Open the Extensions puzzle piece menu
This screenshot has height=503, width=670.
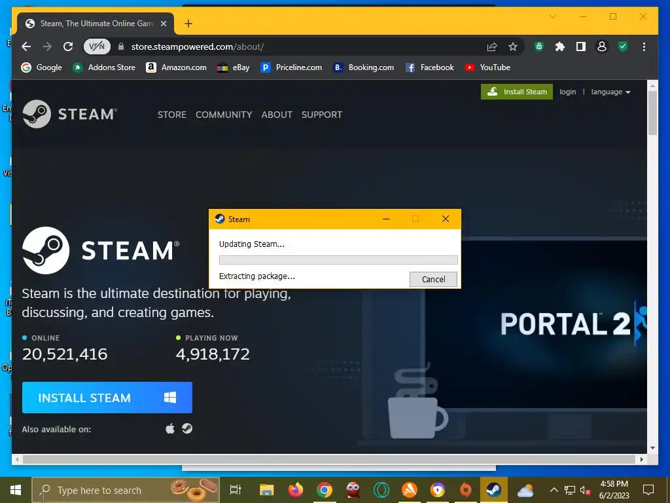click(x=560, y=47)
